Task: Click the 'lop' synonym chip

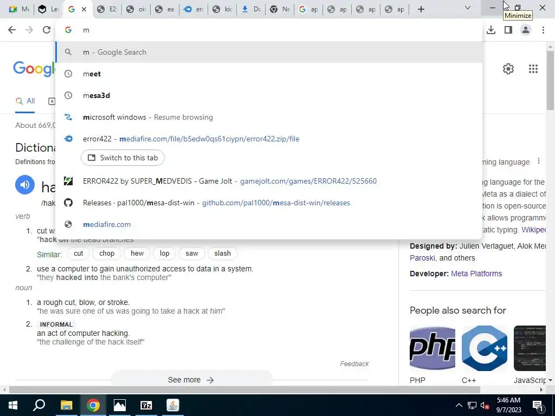Action: click(x=164, y=253)
